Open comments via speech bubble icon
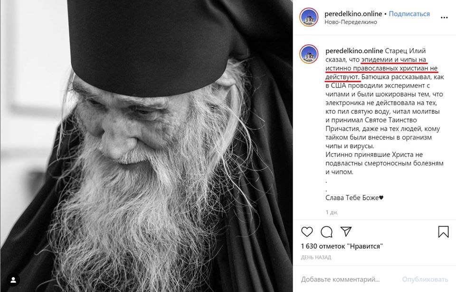The image size is (456, 292). click(x=327, y=232)
